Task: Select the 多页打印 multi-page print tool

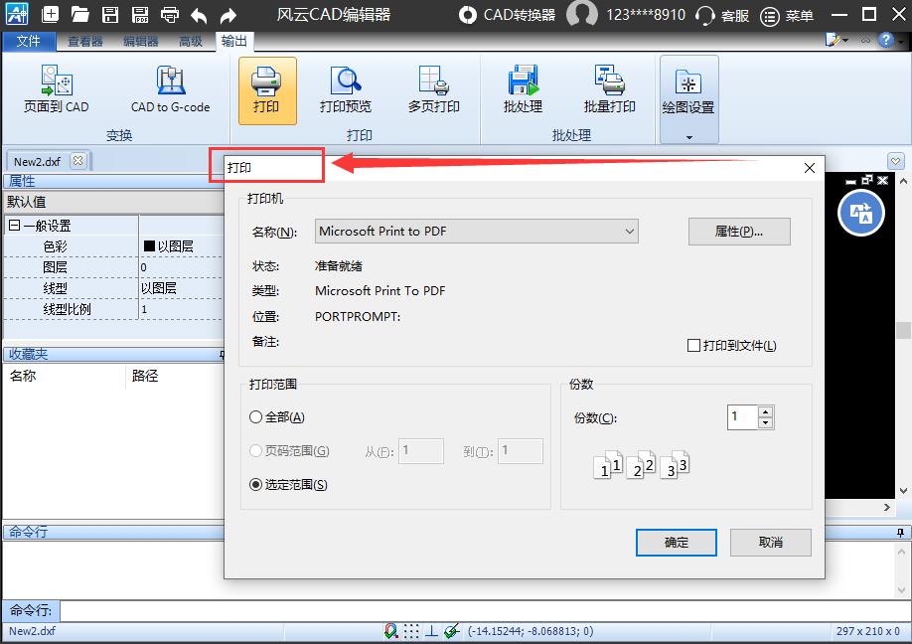Action: [432, 91]
